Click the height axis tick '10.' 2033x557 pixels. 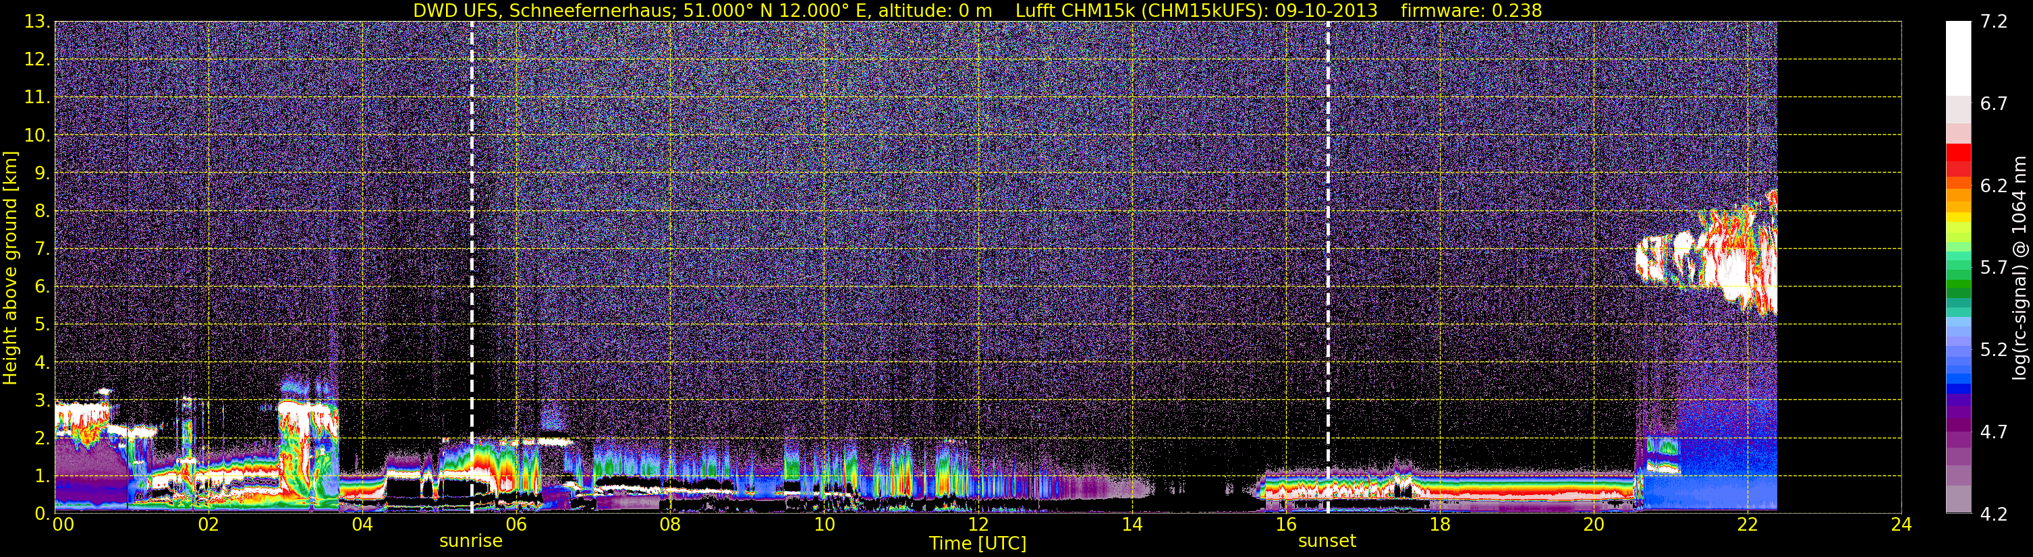(36, 136)
